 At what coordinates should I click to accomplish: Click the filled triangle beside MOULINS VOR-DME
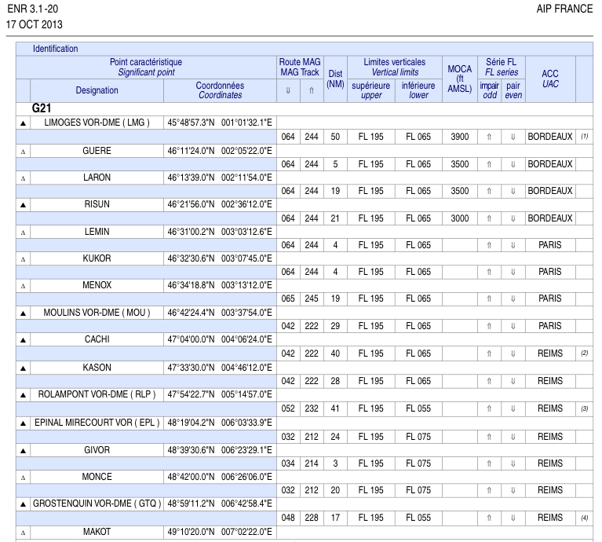pyautogui.click(x=23, y=313)
